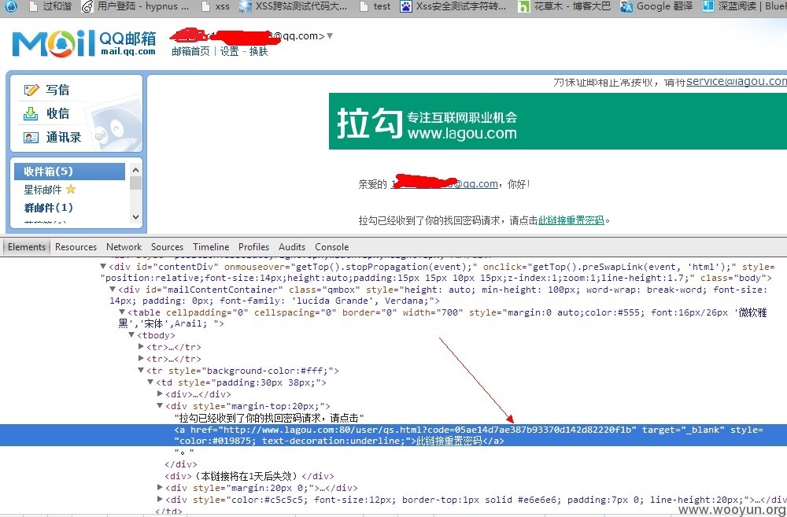Open the Timeline tab
787x517 pixels.
click(211, 247)
